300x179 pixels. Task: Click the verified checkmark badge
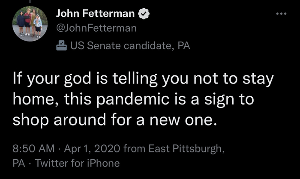pyautogui.click(x=144, y=14)
